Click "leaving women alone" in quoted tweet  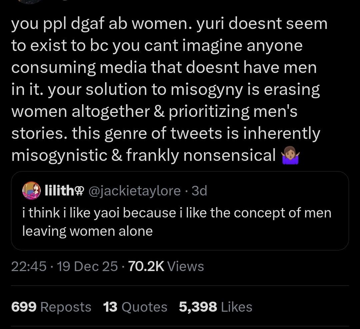(87, 231)
